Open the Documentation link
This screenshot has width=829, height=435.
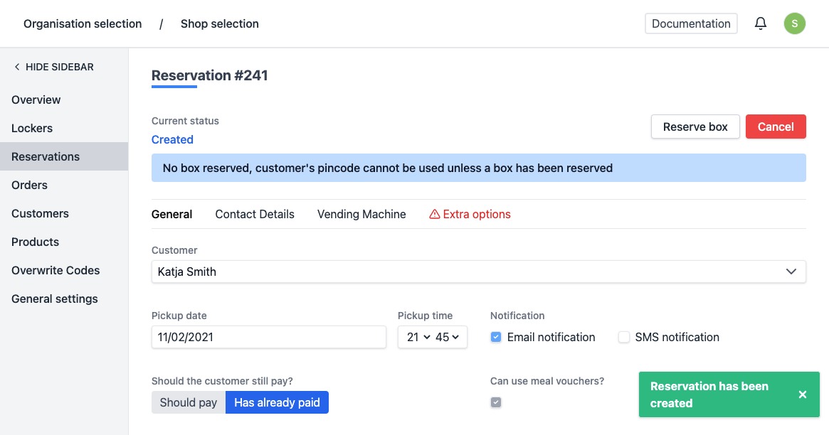[x=691, y=23]
